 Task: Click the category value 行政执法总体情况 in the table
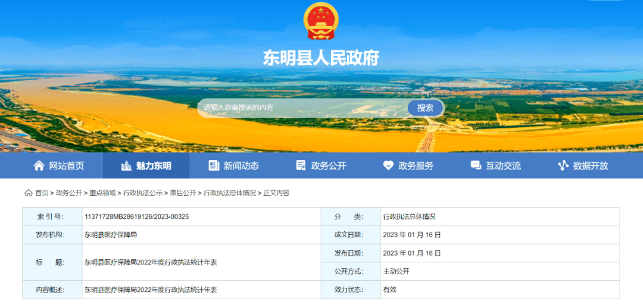[409, 216]
